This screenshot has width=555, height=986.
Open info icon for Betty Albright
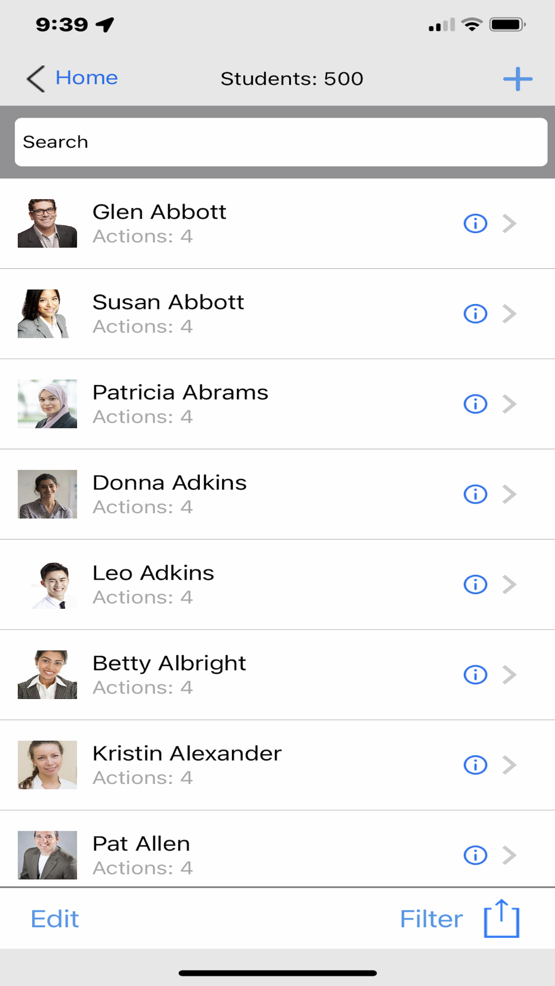coord(475,675)
